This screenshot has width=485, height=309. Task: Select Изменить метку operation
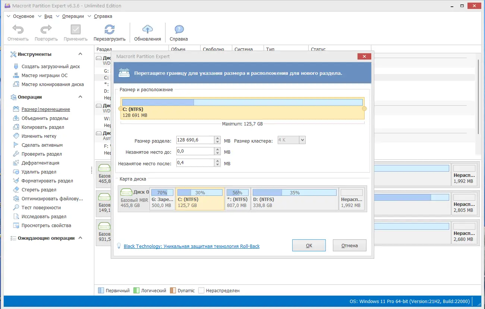tap(39, 136)
